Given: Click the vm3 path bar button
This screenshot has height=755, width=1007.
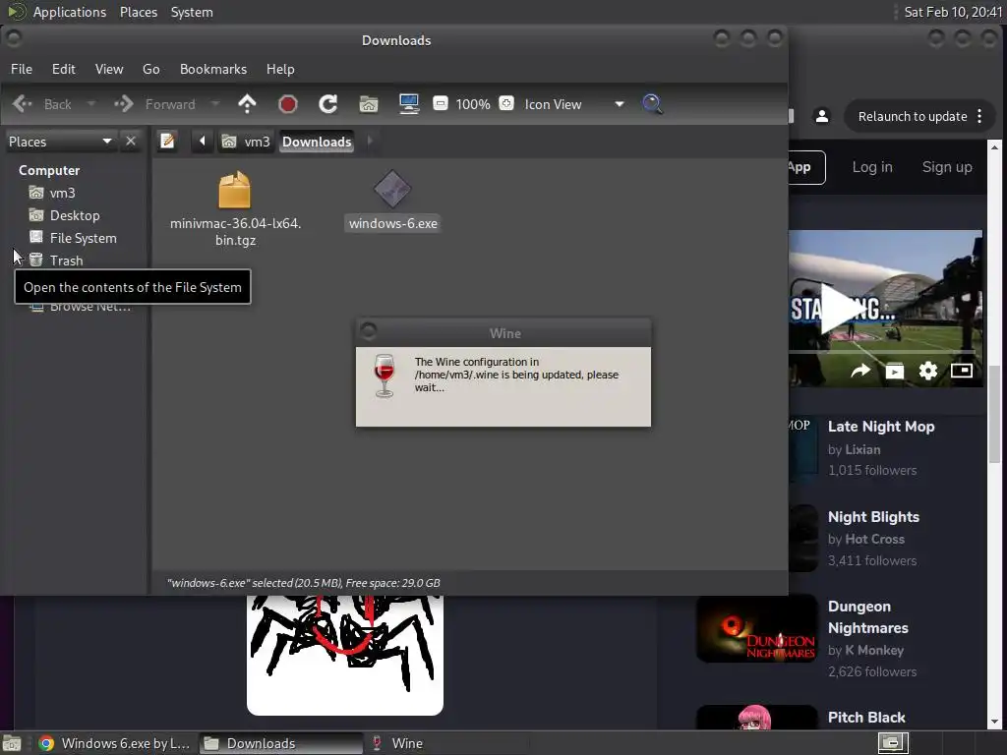Looking at the screenshot, I should 246,142.
